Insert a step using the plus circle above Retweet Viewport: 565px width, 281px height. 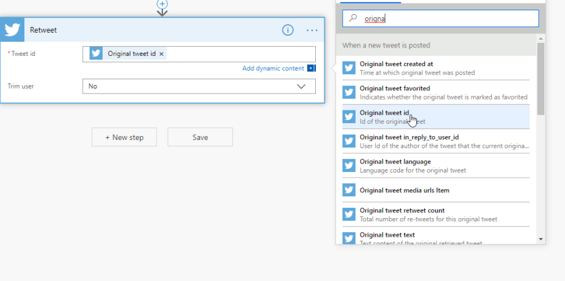pyautogui.click(x=162, y=4)
